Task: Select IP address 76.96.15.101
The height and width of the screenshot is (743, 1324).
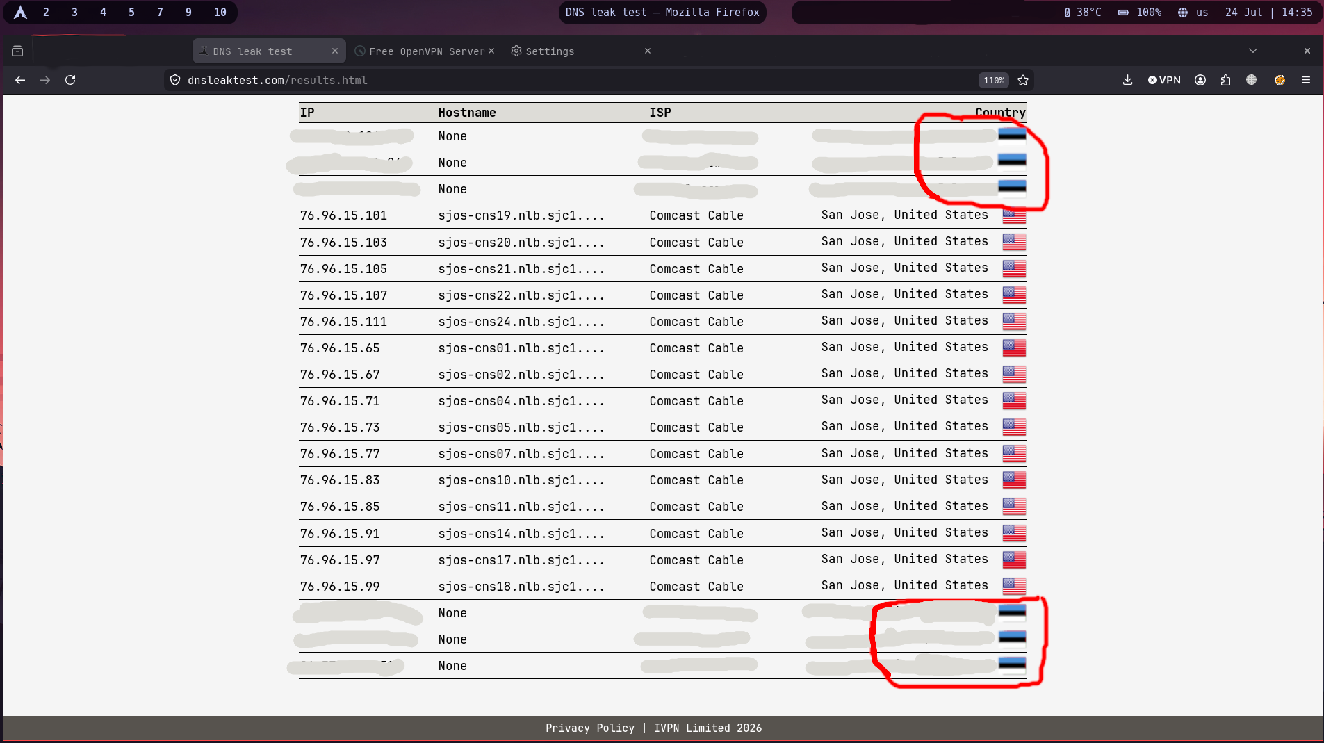Action: [343, 215]
